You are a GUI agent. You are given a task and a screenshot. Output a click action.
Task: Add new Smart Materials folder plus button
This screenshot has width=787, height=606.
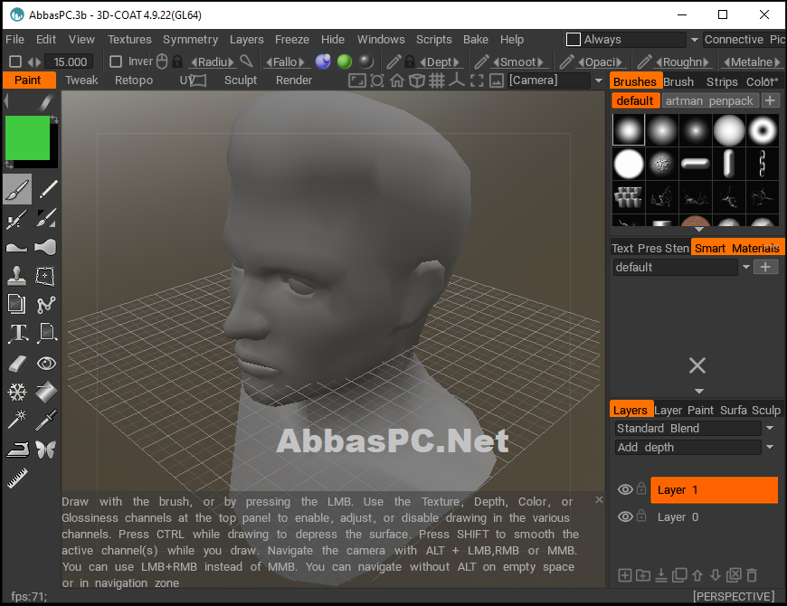click(x=765, y=267)
